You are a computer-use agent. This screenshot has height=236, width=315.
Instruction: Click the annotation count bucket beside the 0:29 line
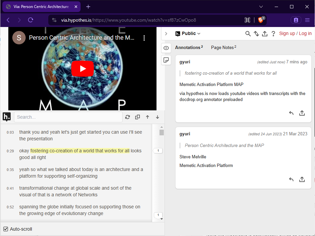pyautogui.click(x=158, y=151)
